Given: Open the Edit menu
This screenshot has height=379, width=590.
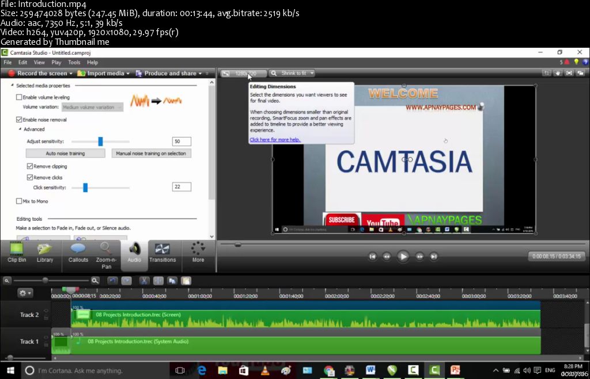Looking at the screenshot, I should tap(22, 62).
